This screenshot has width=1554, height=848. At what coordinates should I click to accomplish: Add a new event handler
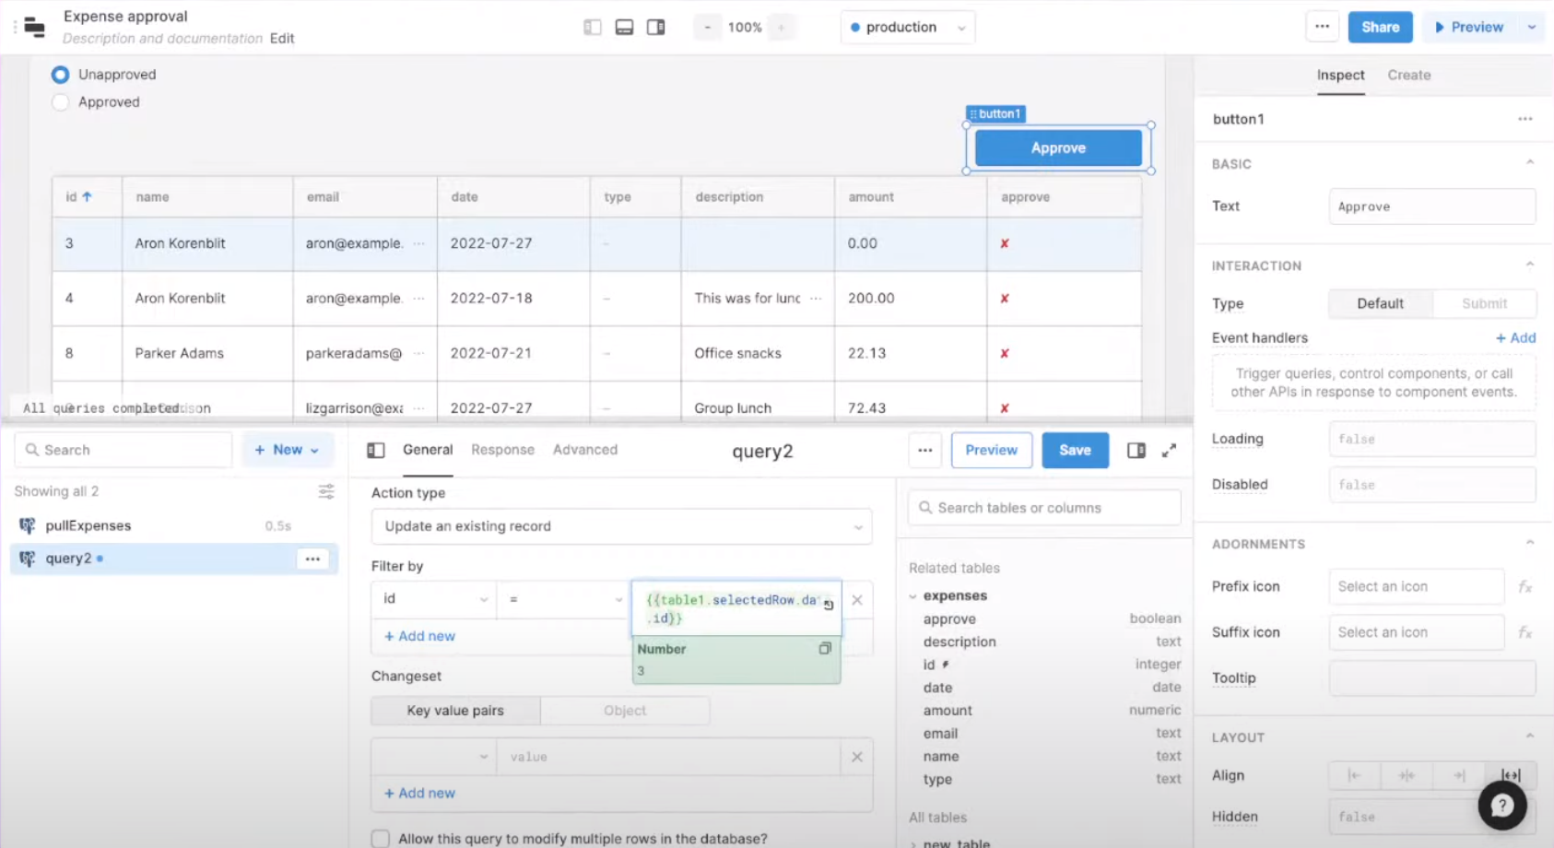point(1516,338)
